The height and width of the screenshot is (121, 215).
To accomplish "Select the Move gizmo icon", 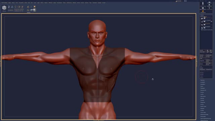I will click(15, 7).
